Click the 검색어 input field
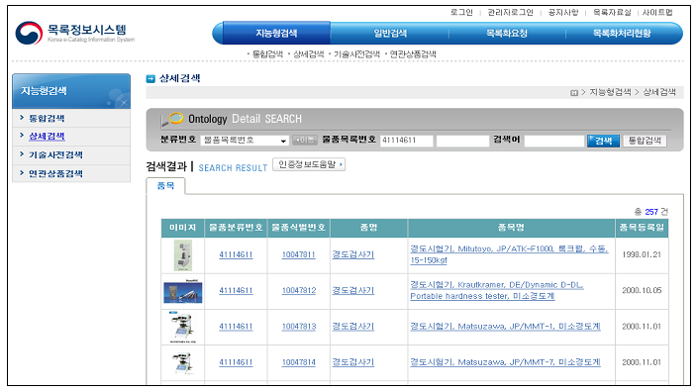The height and width of the screenshot is (392, 697). coord(553,141)
